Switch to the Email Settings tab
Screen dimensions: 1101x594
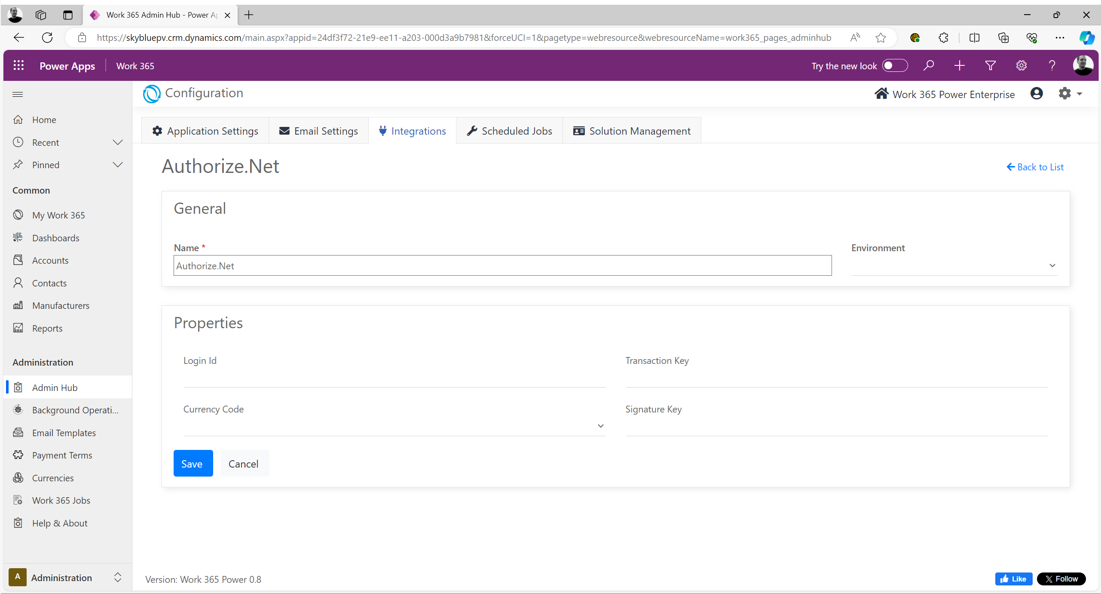tap(318, 131)
